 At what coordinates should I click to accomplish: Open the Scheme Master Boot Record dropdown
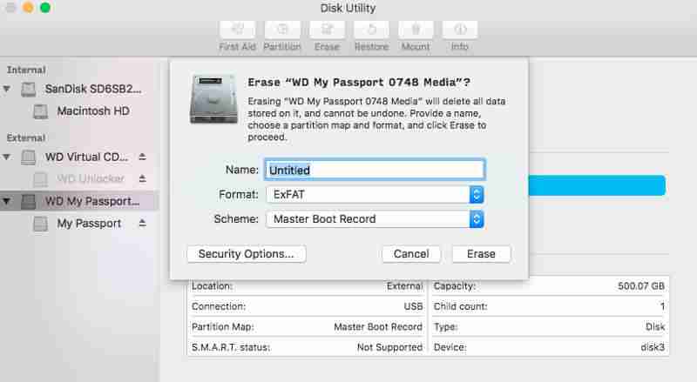click(x=375, y=219)
